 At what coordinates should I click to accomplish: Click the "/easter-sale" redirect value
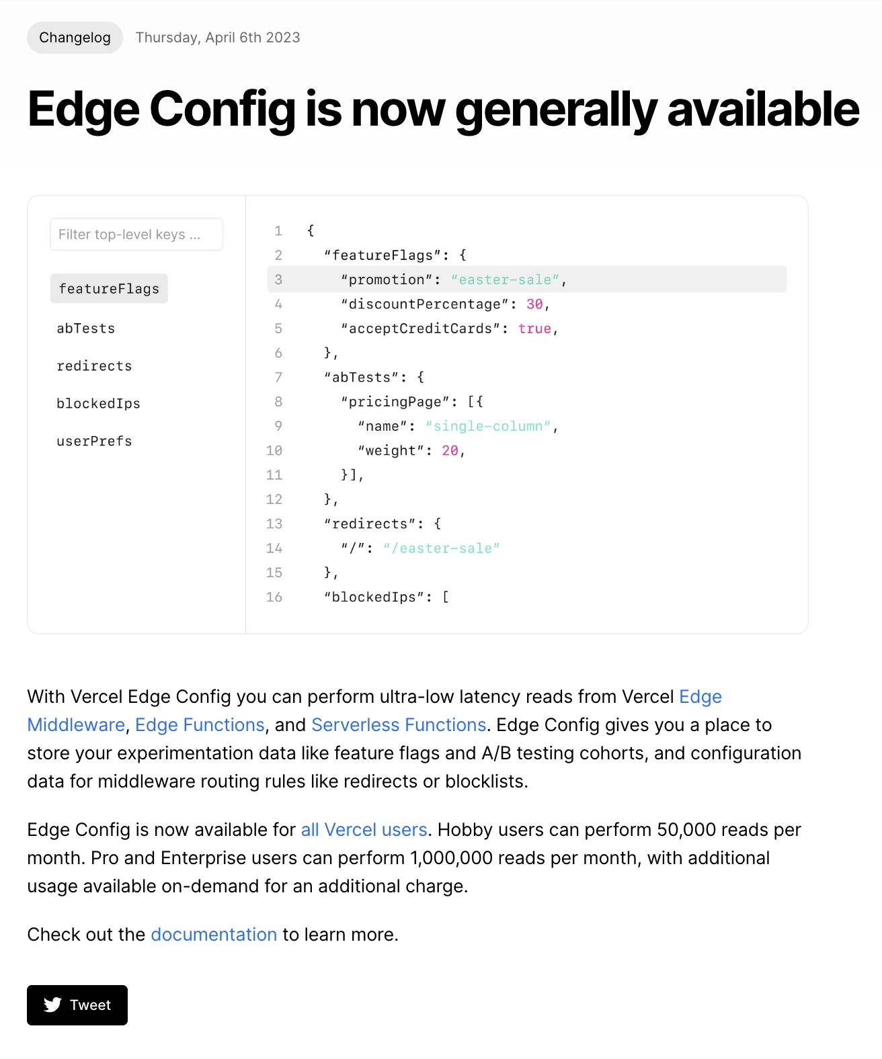pyautogui.click(x=442, y=548)
